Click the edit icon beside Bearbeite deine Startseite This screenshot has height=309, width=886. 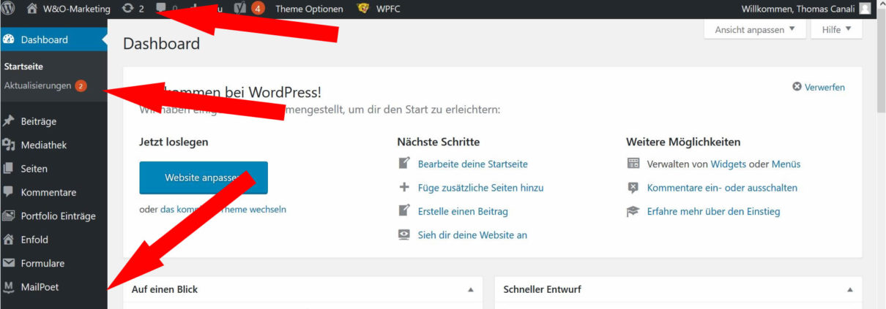pos(404,164)
